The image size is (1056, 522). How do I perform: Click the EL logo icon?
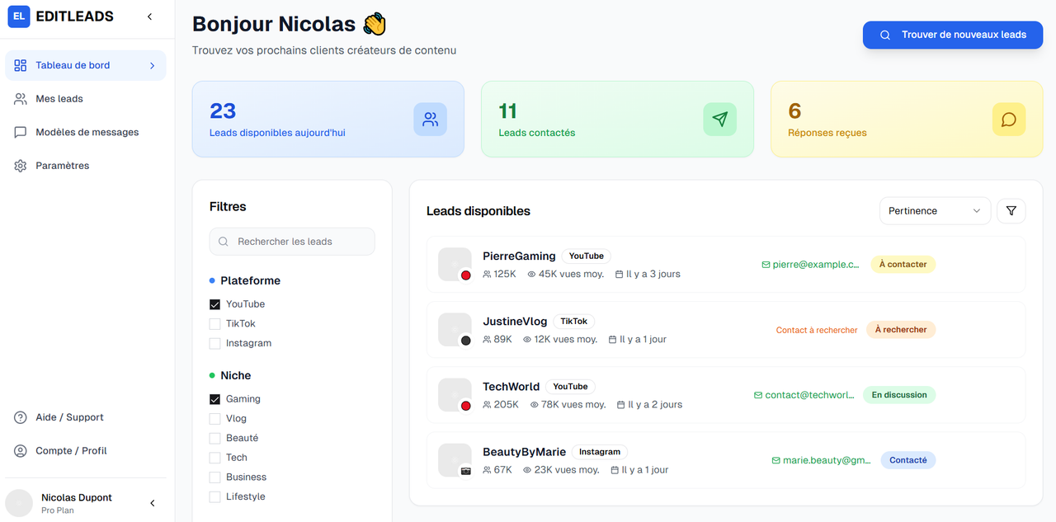[18, 16]
